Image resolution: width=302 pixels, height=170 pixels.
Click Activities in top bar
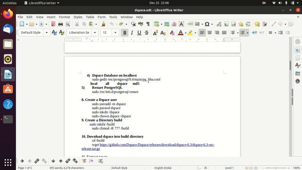(9, 3)
